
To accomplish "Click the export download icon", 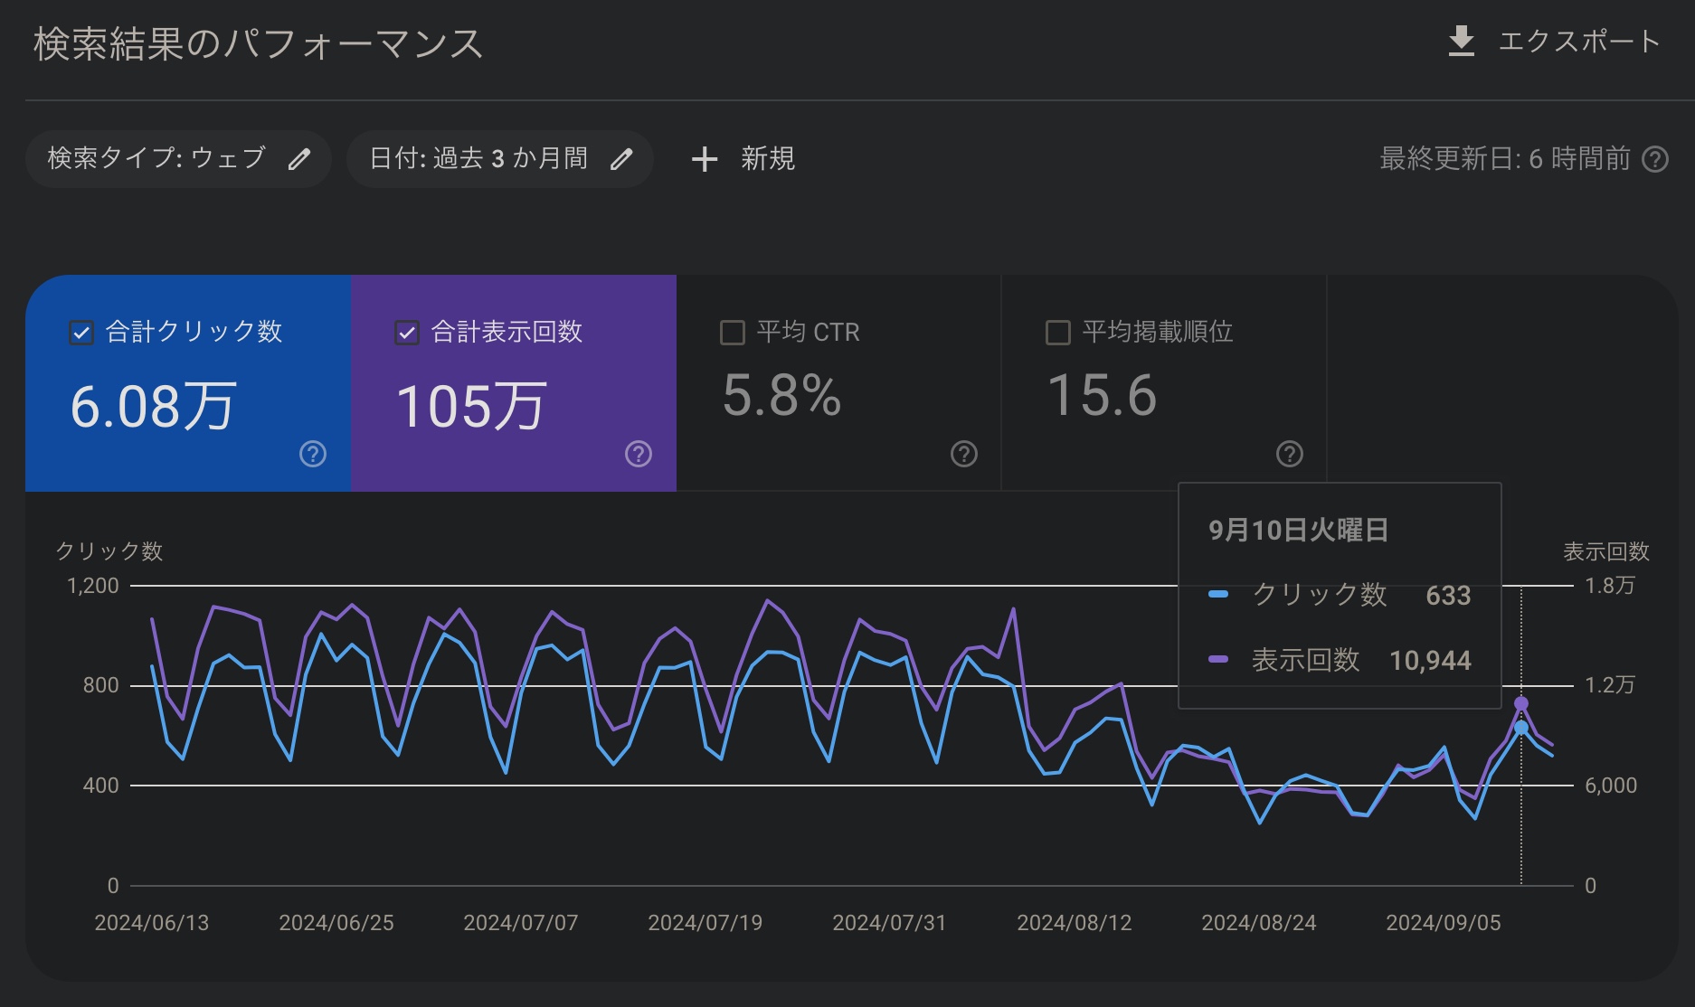I will pyautogui.click(x=1461, y=42).
